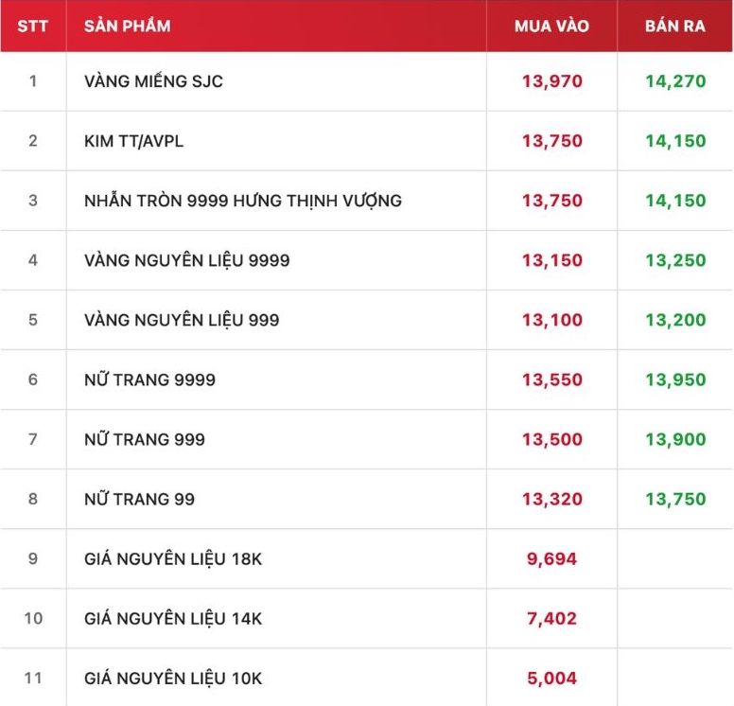This screenshot has width=734, height=706.
Task: Click sell price 13,200
Action: [x=675, y=320]
